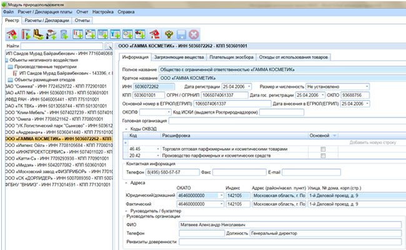
Task: Switch to the Расчеты / Декларации tab
Action: click(47, 21)
